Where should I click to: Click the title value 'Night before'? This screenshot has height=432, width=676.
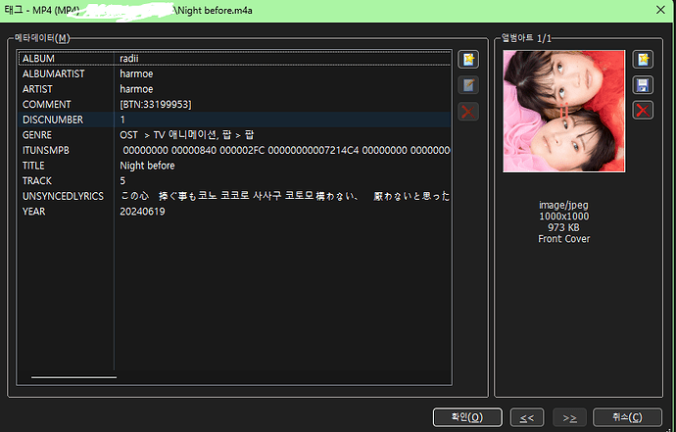147,166
